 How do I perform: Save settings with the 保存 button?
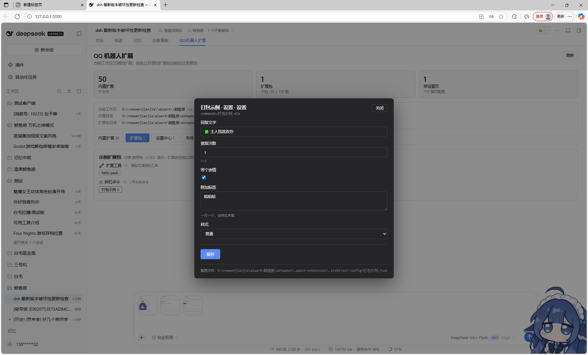[210, 254]
